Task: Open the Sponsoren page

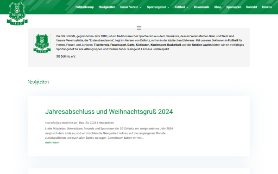Action: click(234, 7)
